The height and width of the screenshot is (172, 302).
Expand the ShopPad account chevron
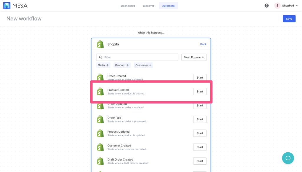click(x=297, y=5)
